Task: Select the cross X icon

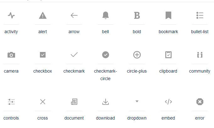Action: pos(43,101)
